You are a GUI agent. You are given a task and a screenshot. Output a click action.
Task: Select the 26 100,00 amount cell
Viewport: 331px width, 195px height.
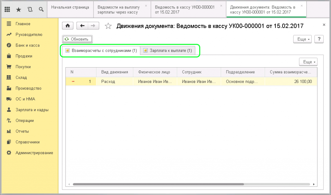[x=291, y=81]
